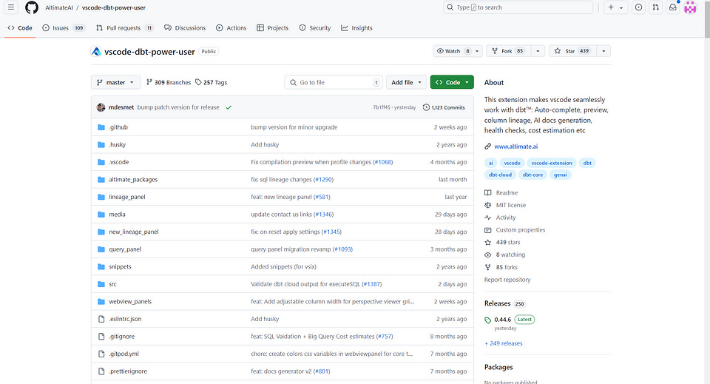Open the AltimateAI organization link
This screenshot has width=710, height=384.
click(x=59, y=7)
